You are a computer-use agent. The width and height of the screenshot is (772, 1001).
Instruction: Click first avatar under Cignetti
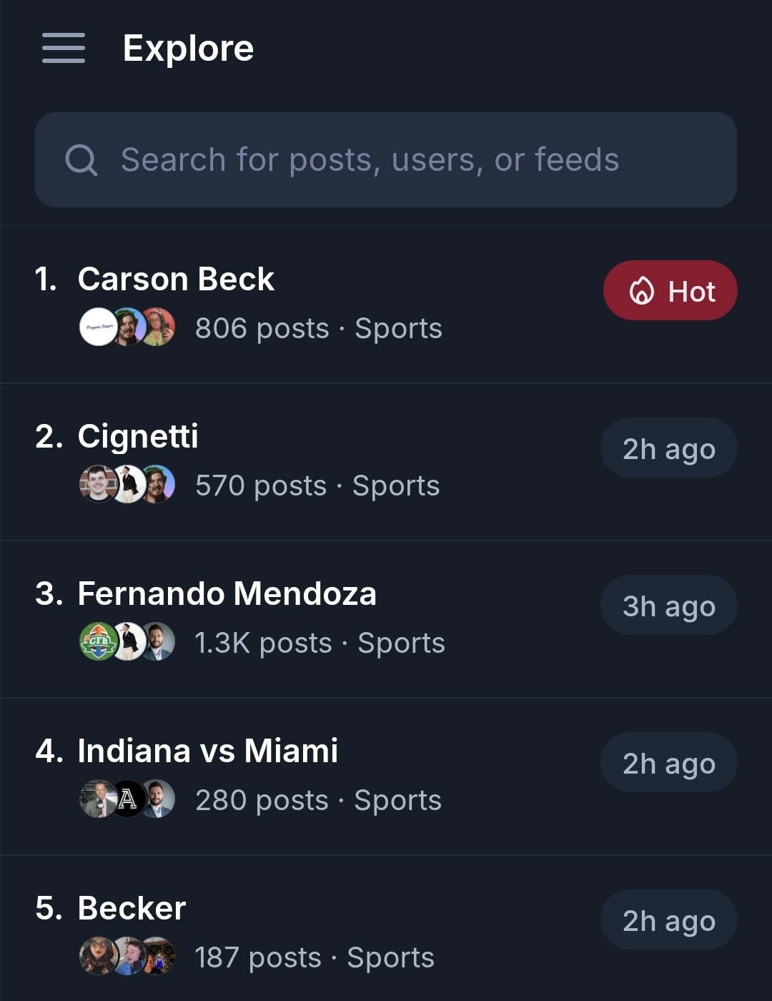pos(98,484)
